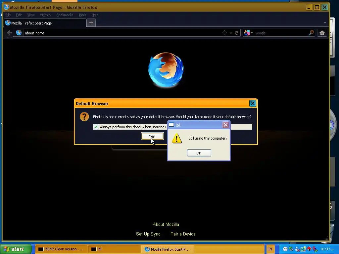The width and height of the screenshot is (339, 254).
Task: Open the Set Up Sync link
Action: point(148,234)
